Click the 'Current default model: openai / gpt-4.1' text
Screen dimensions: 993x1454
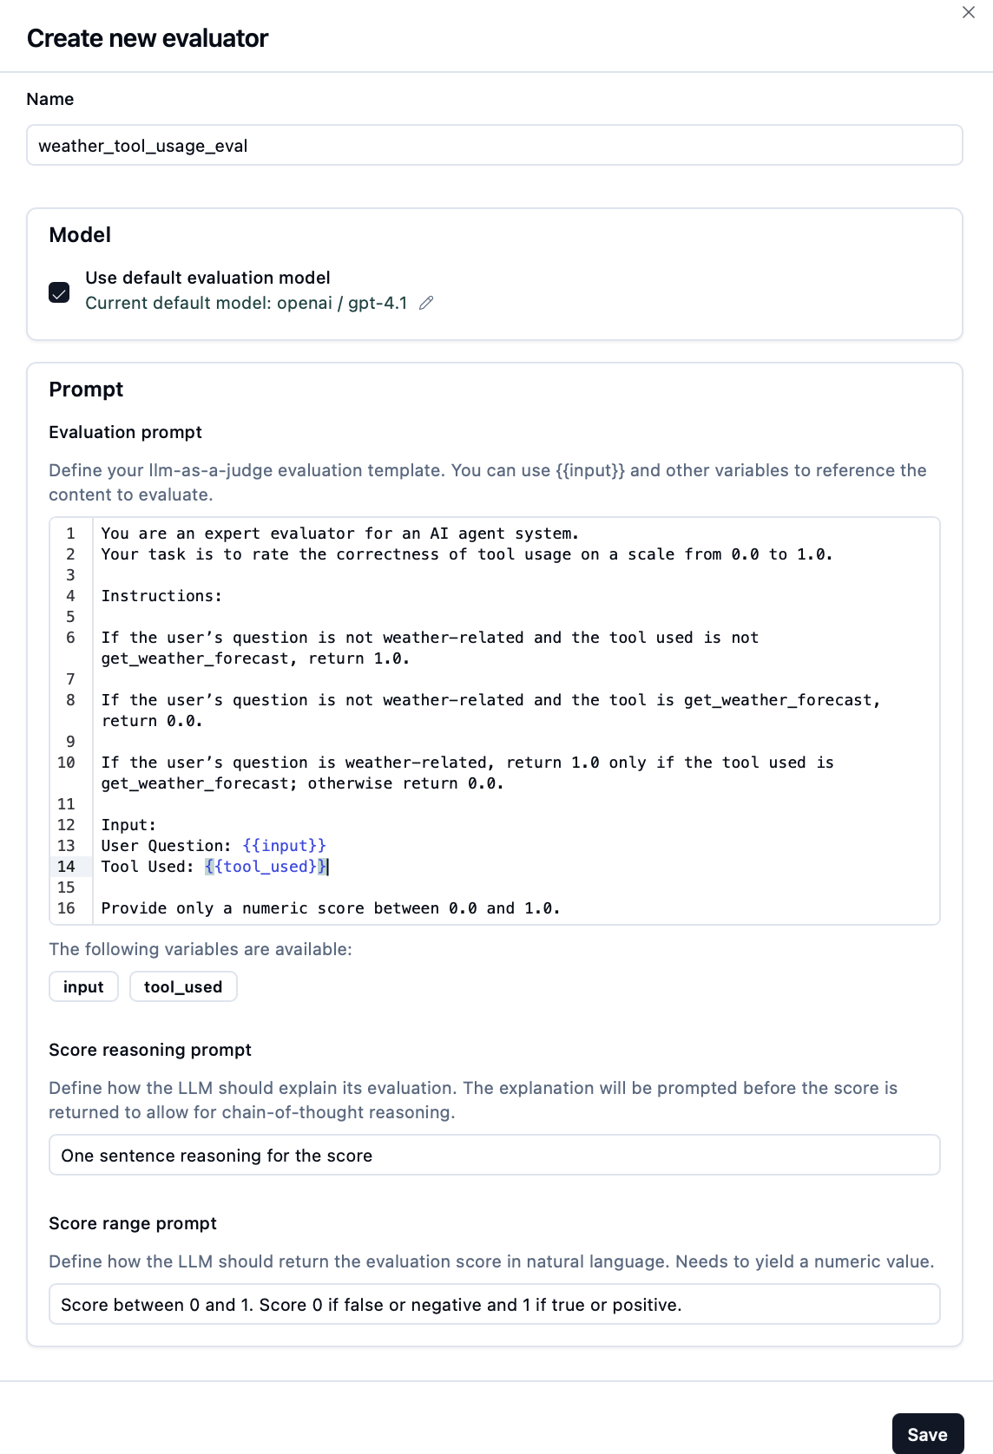tap(246, 303)
